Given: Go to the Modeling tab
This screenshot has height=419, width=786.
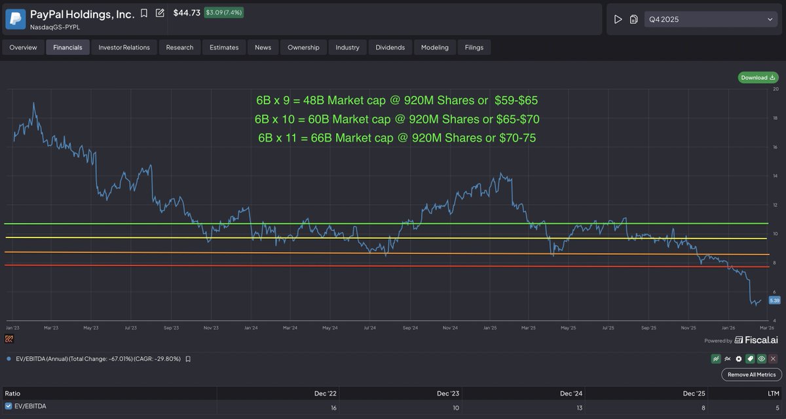Looking at the screenshot, I should 435,47.
